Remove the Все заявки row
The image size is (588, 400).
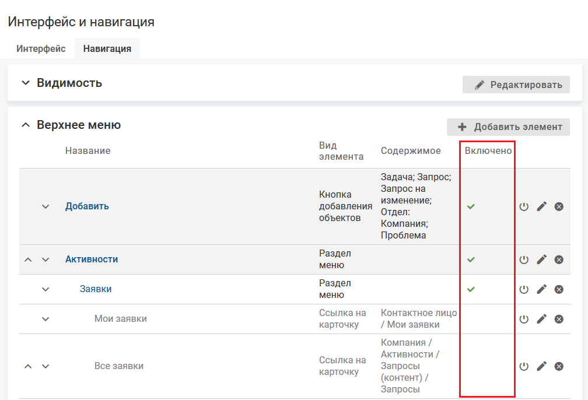click(x=559, y=366)
